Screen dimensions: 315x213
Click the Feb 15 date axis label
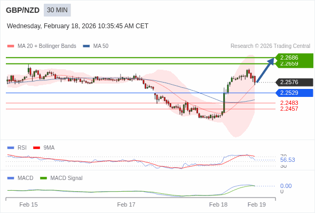[28, 204]
